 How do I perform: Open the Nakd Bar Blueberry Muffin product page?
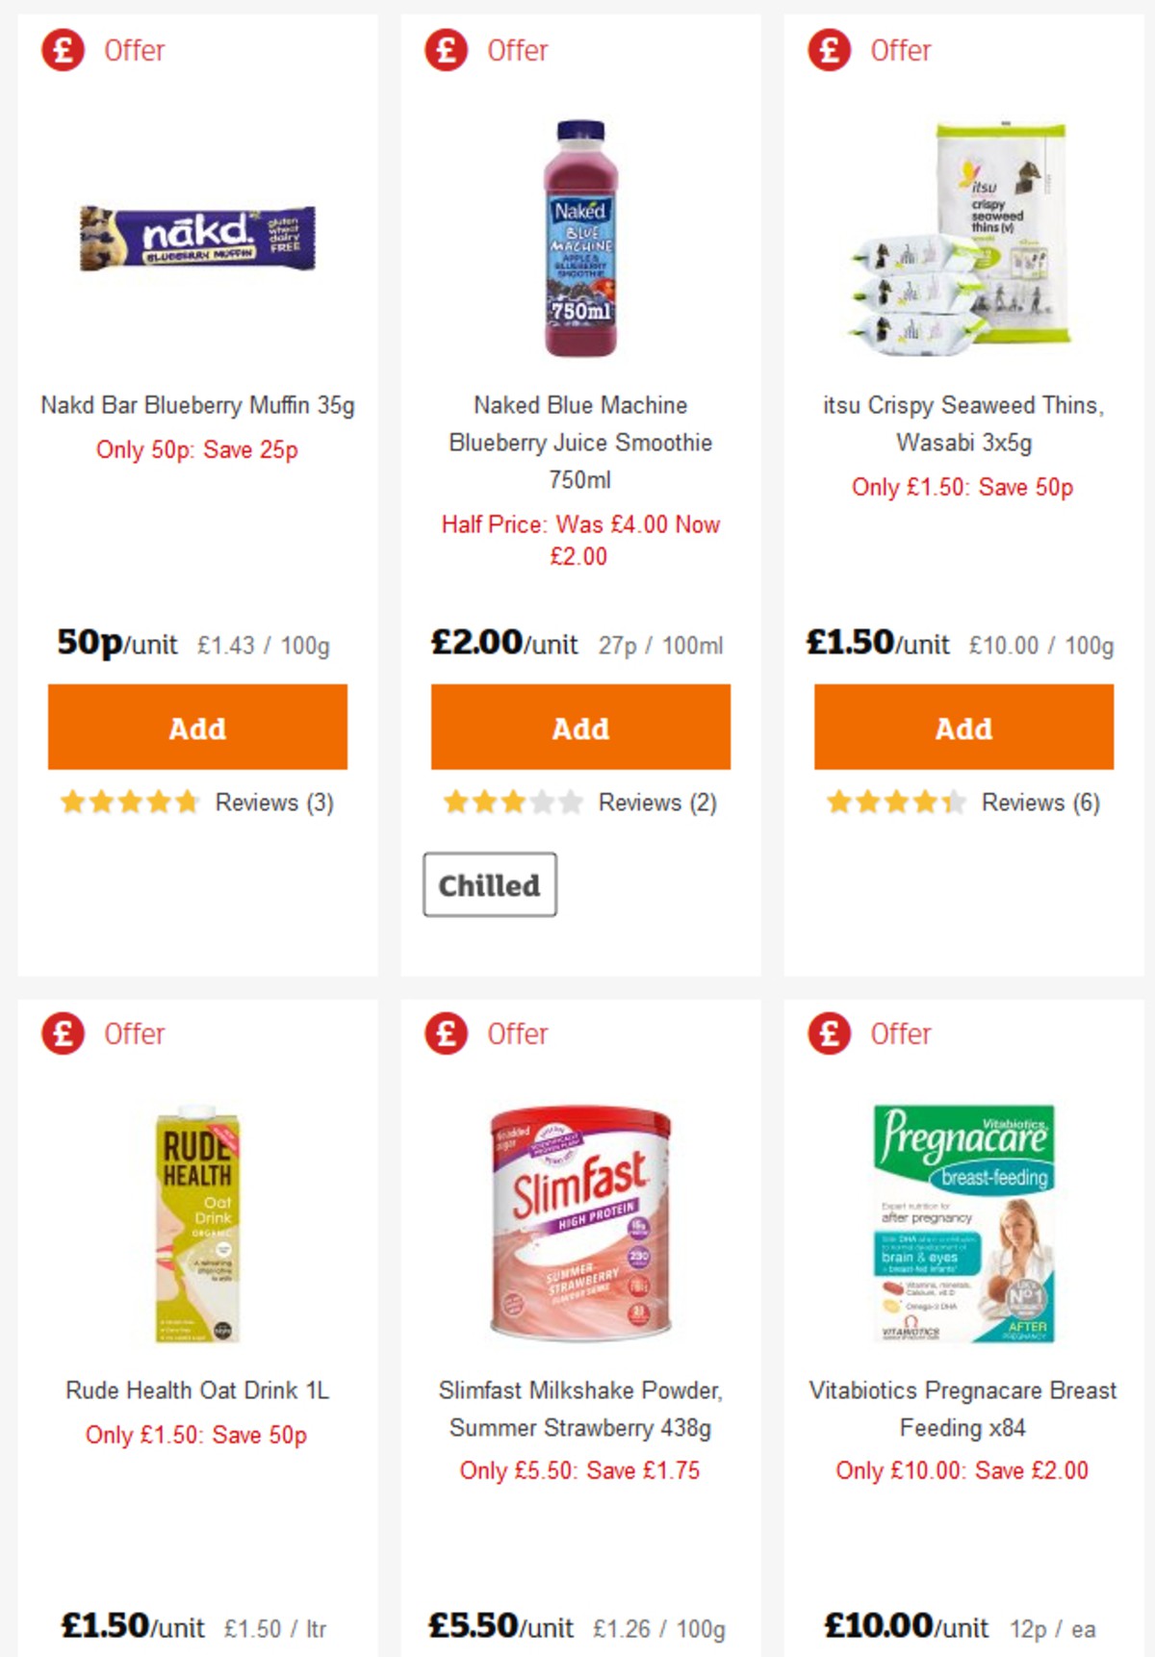(196, 405)
